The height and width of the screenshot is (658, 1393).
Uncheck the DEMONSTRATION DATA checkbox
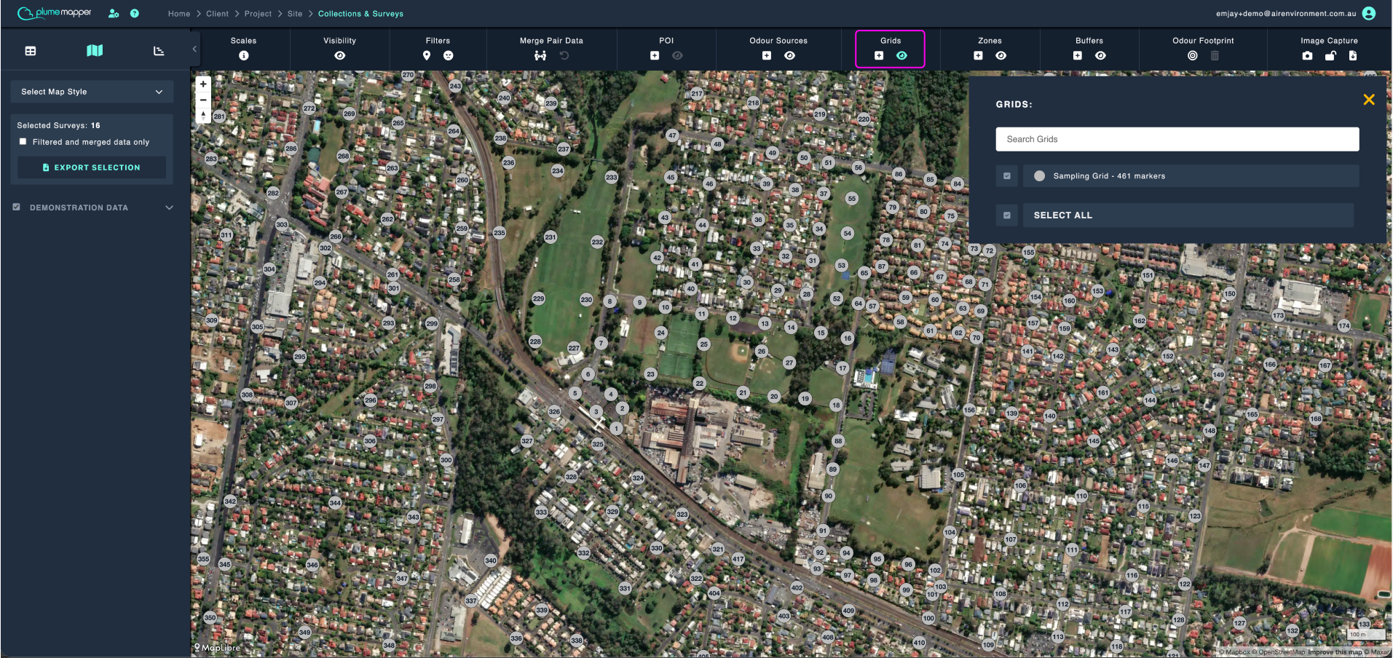pyautogui.click(x=17, y=207)
